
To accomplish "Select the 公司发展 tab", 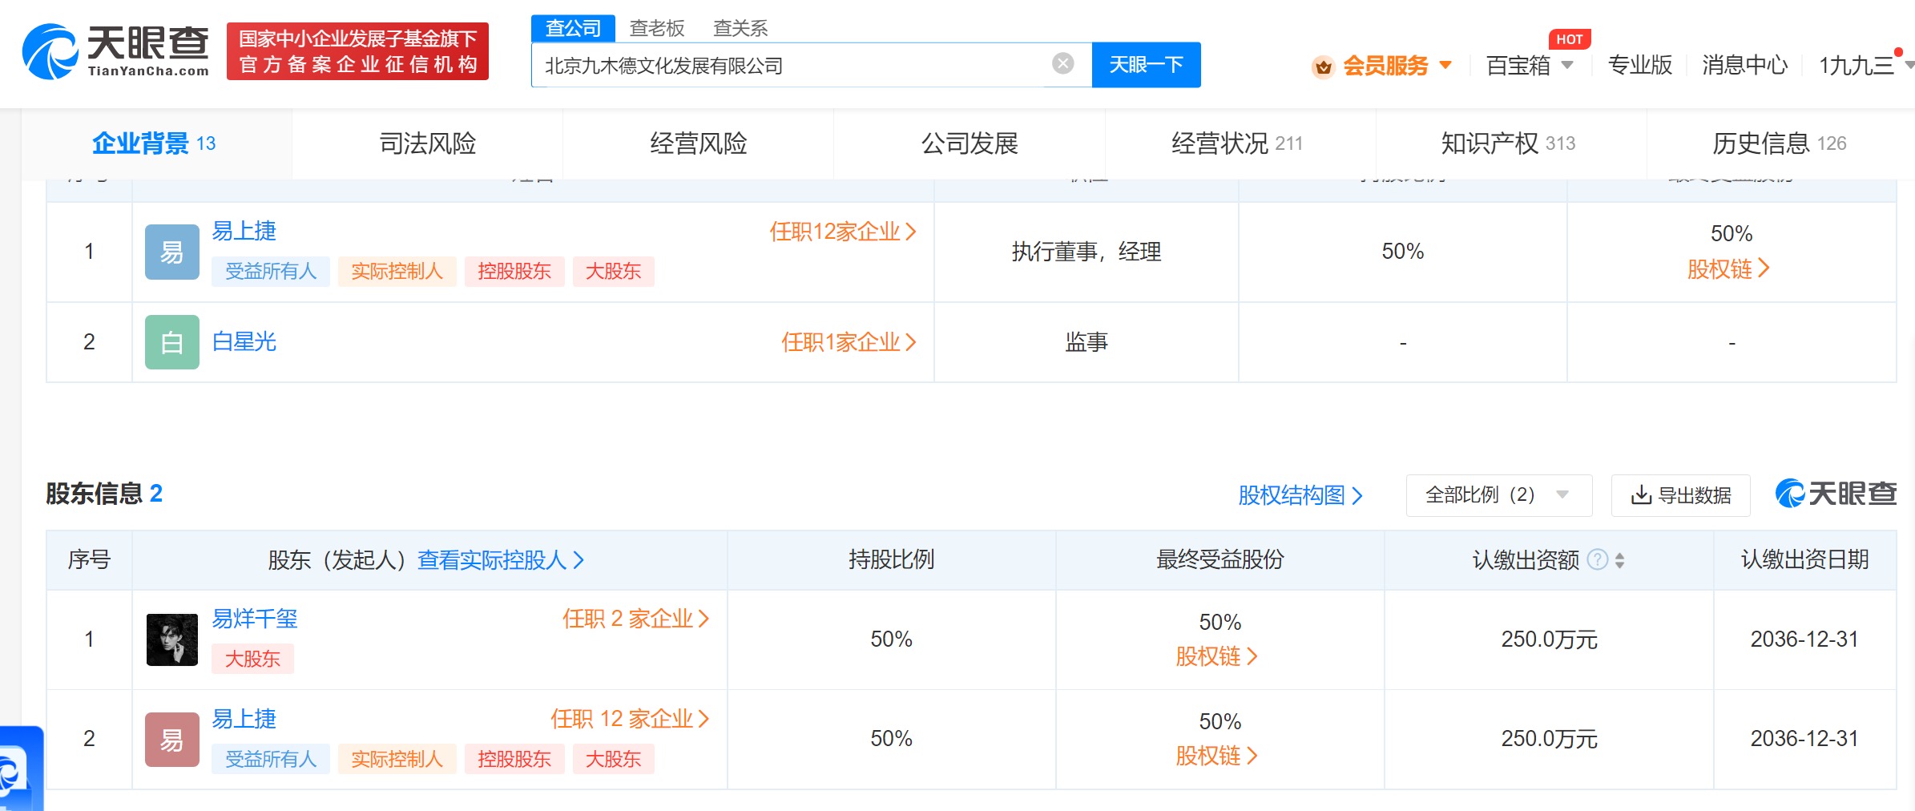I will click(969, 143).
